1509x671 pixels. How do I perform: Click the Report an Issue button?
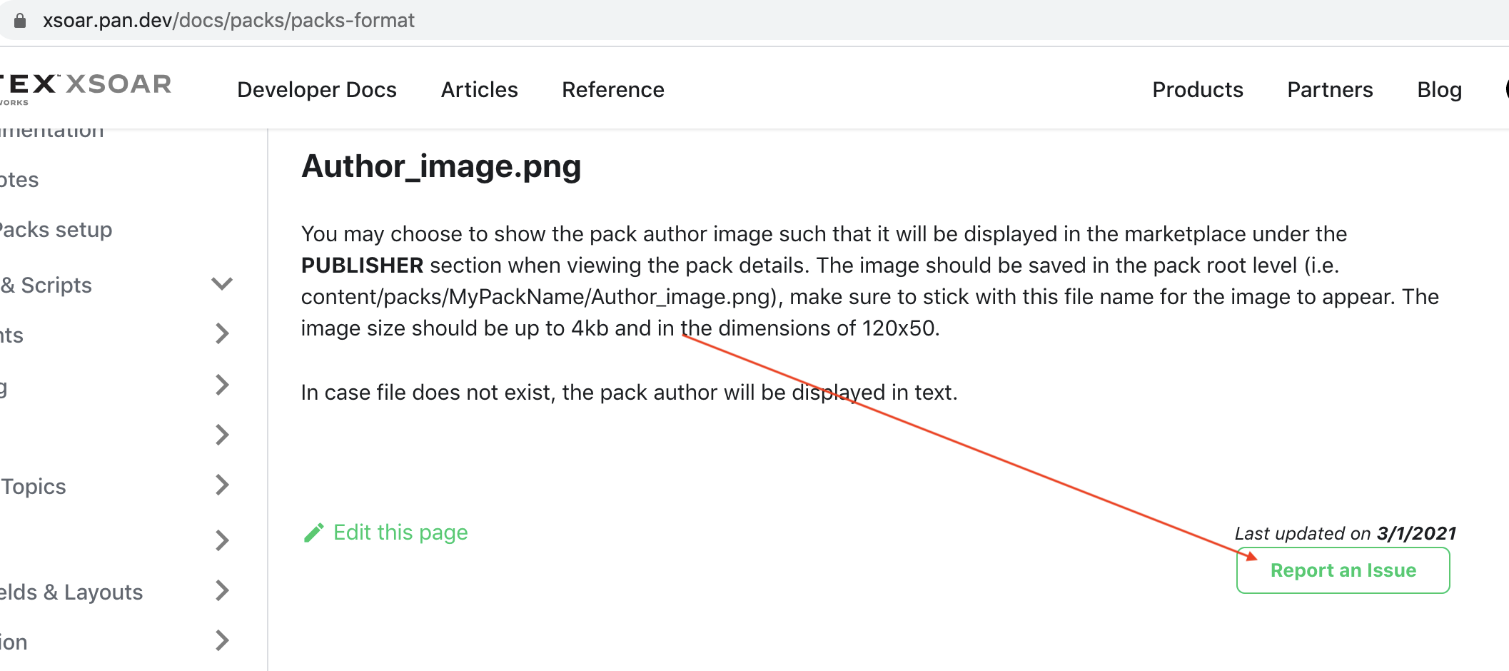point(1343,570)
